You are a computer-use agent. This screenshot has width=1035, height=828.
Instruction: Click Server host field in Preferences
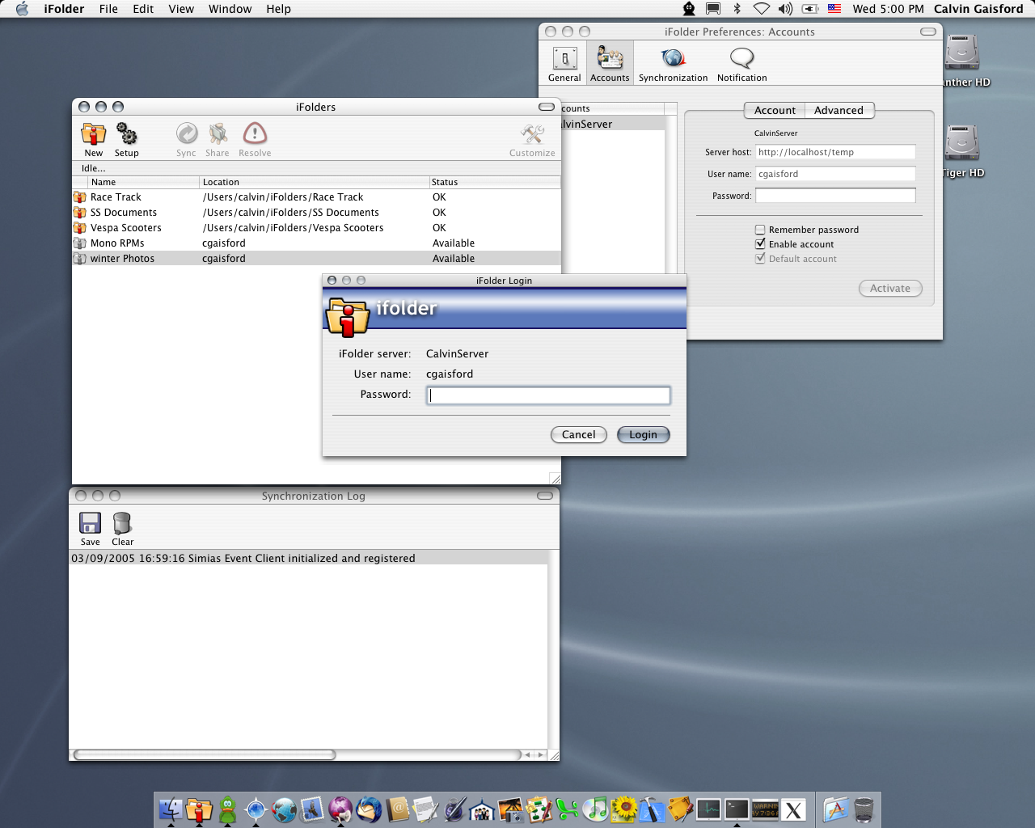(x=835, y=152)
